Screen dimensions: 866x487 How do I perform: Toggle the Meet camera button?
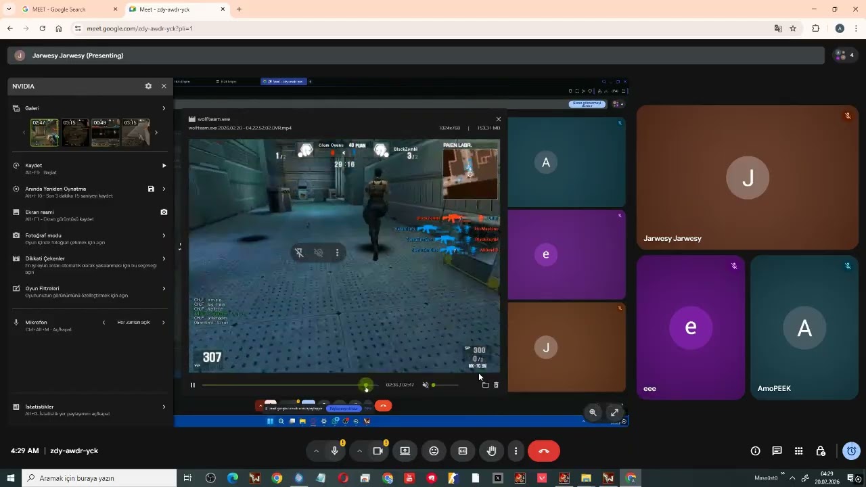pos(378,451)
